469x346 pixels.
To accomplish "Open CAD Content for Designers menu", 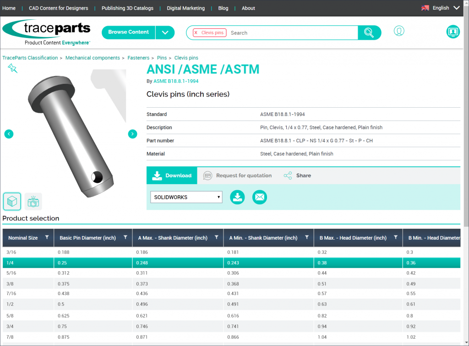I will point(59,8).
